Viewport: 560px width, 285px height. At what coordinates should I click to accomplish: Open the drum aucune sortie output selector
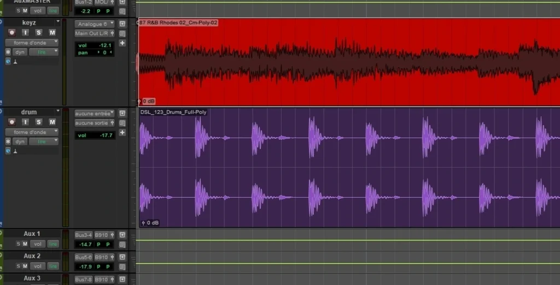pyautogui.click(x=94, y=123)
